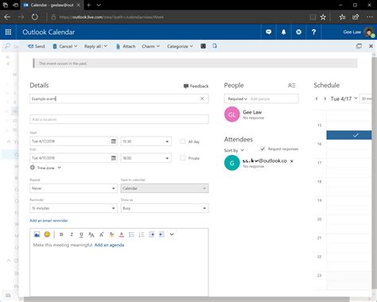Toggle italic formatting

pyautogui.click(x=72, y=234)
